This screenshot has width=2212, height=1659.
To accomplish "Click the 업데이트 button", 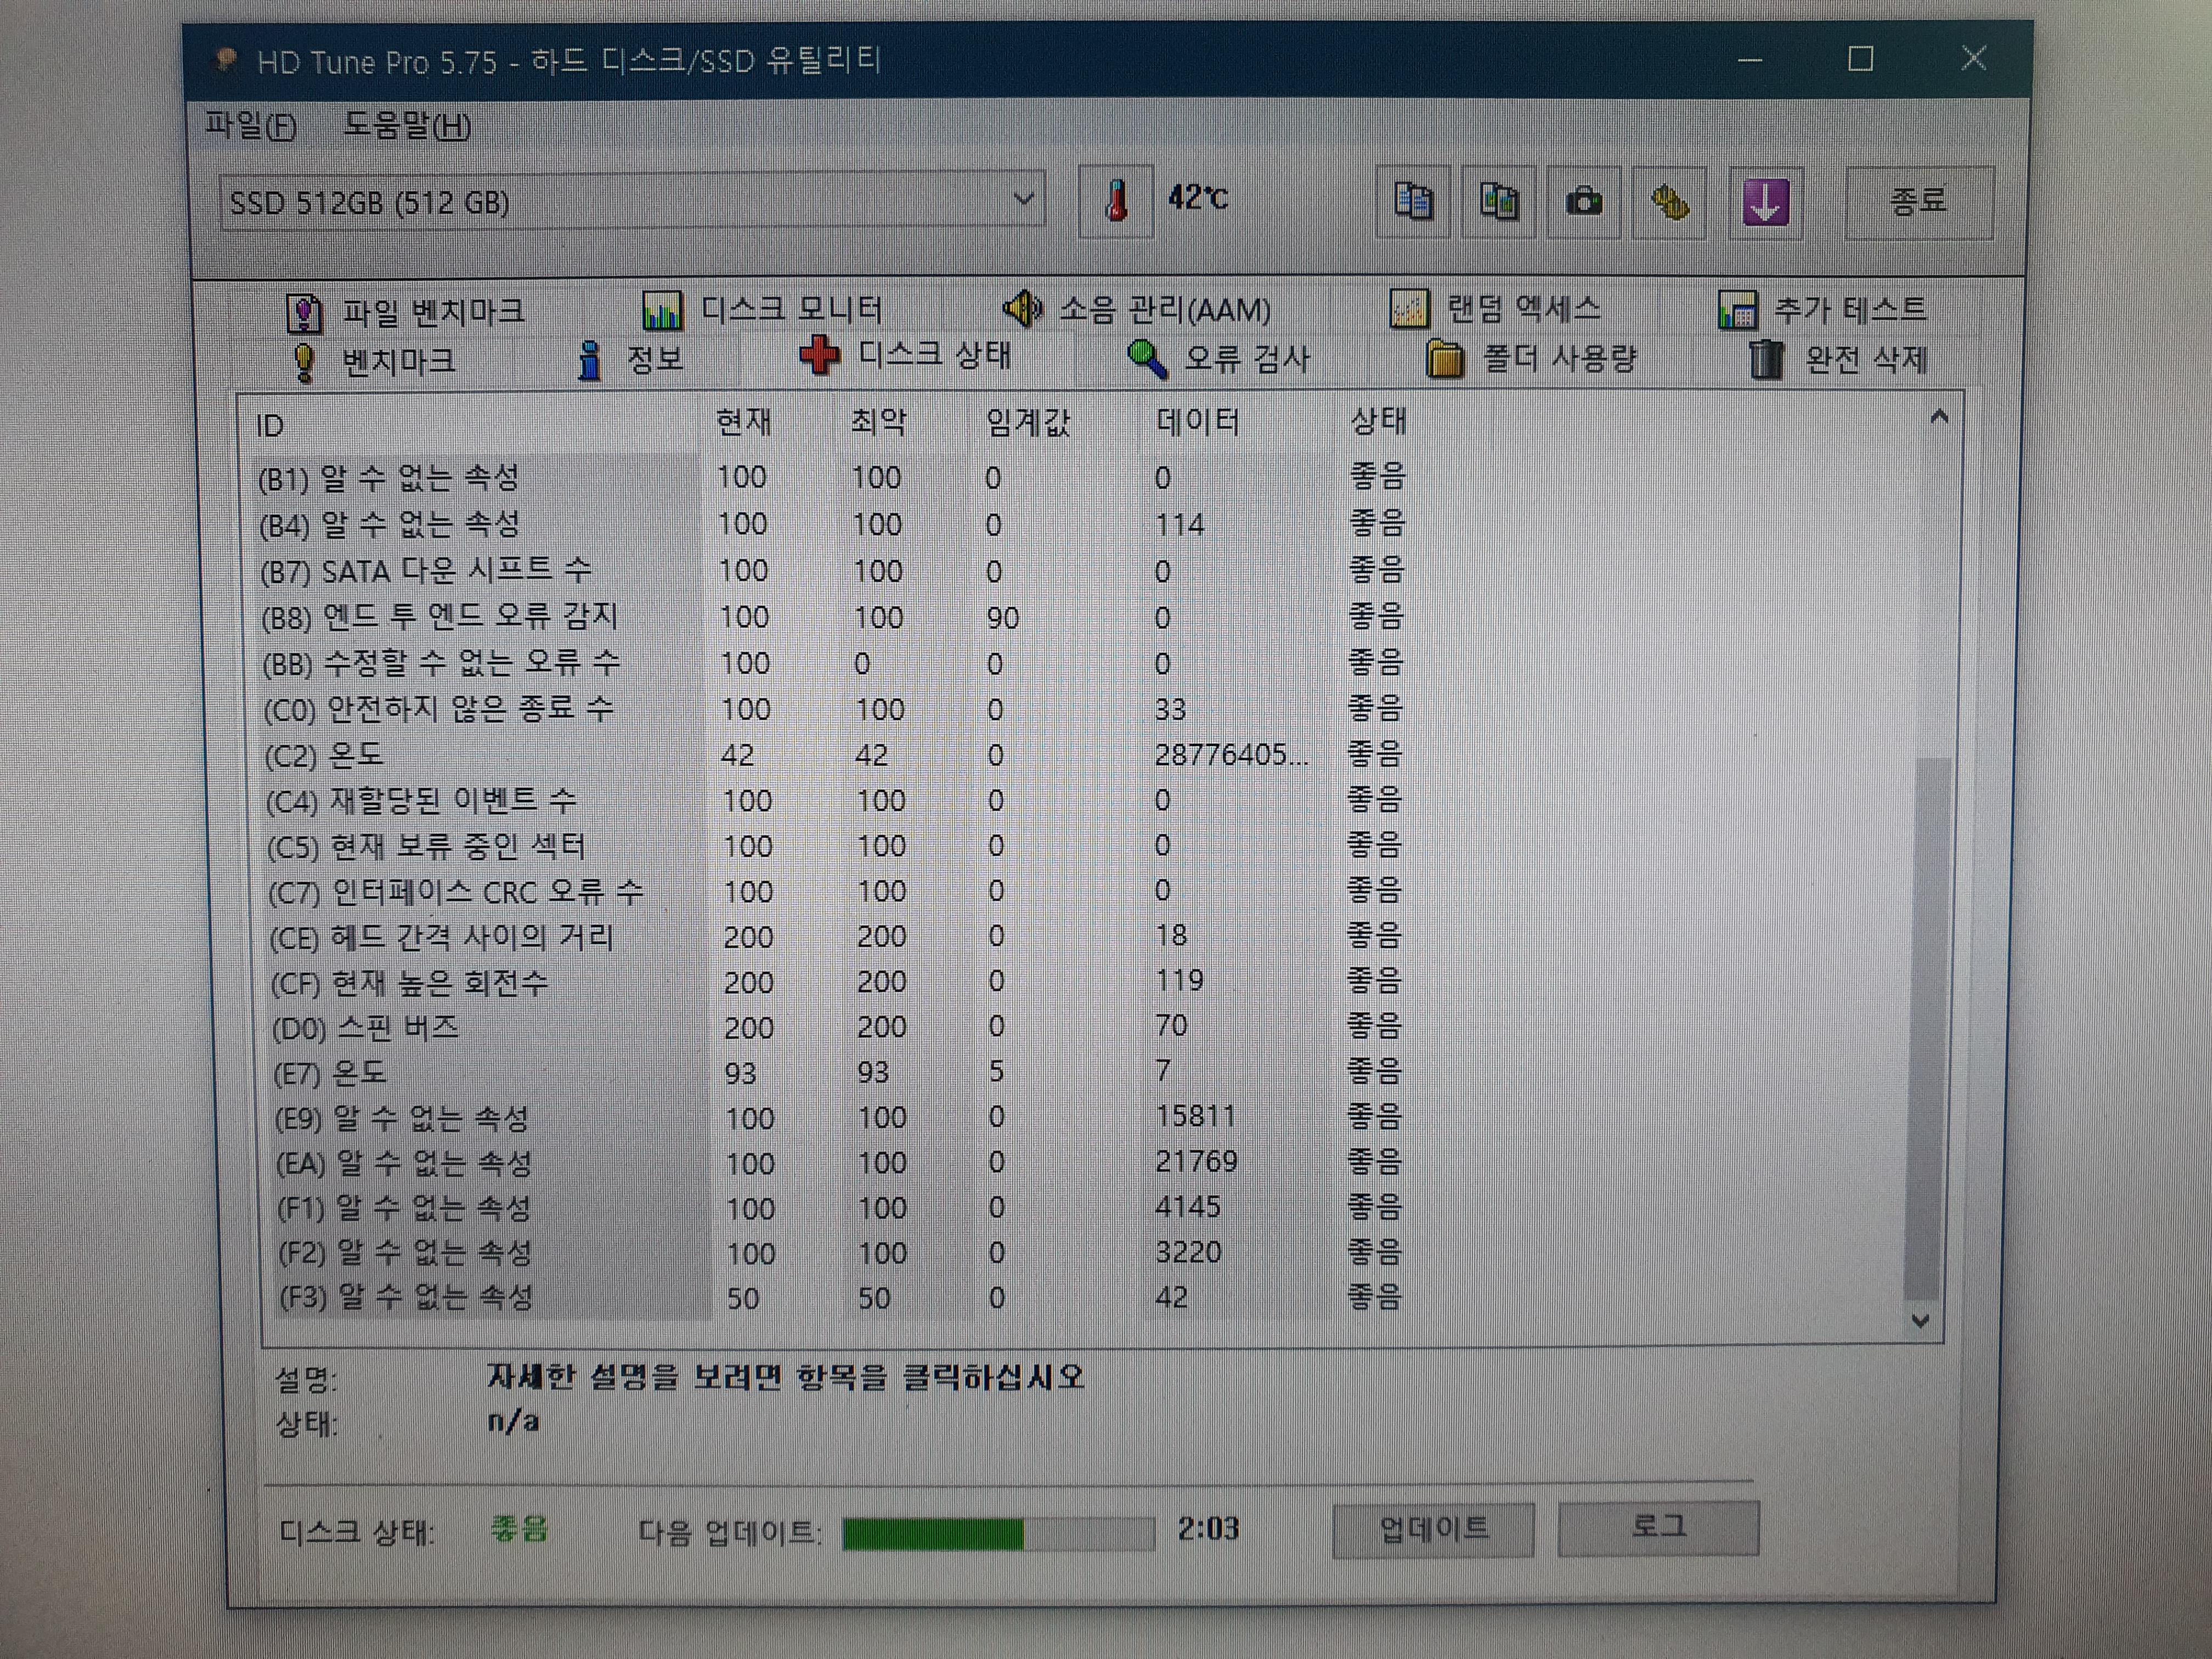I will (1433, 1528).
